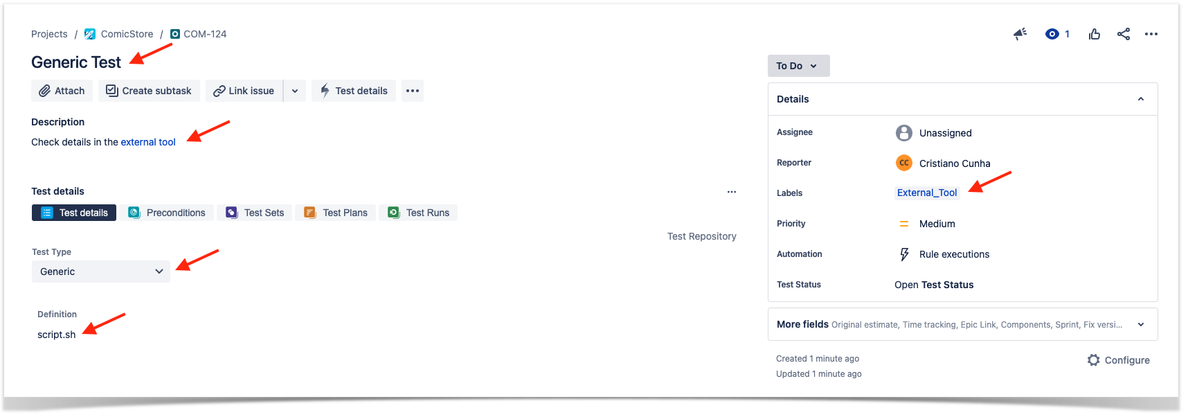Click the Projects breadcrumb
The image size is (1188, 417).
(x=49, y=34)
